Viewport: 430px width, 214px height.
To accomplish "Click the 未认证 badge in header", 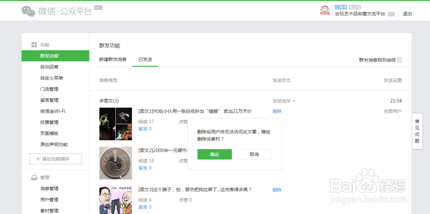I will (x=355, y=7).
